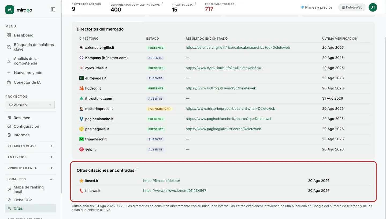Click the yelp.it logo icon
This screenshot has height=219, width=386.
pyautogui.click(x=81, y=149)
